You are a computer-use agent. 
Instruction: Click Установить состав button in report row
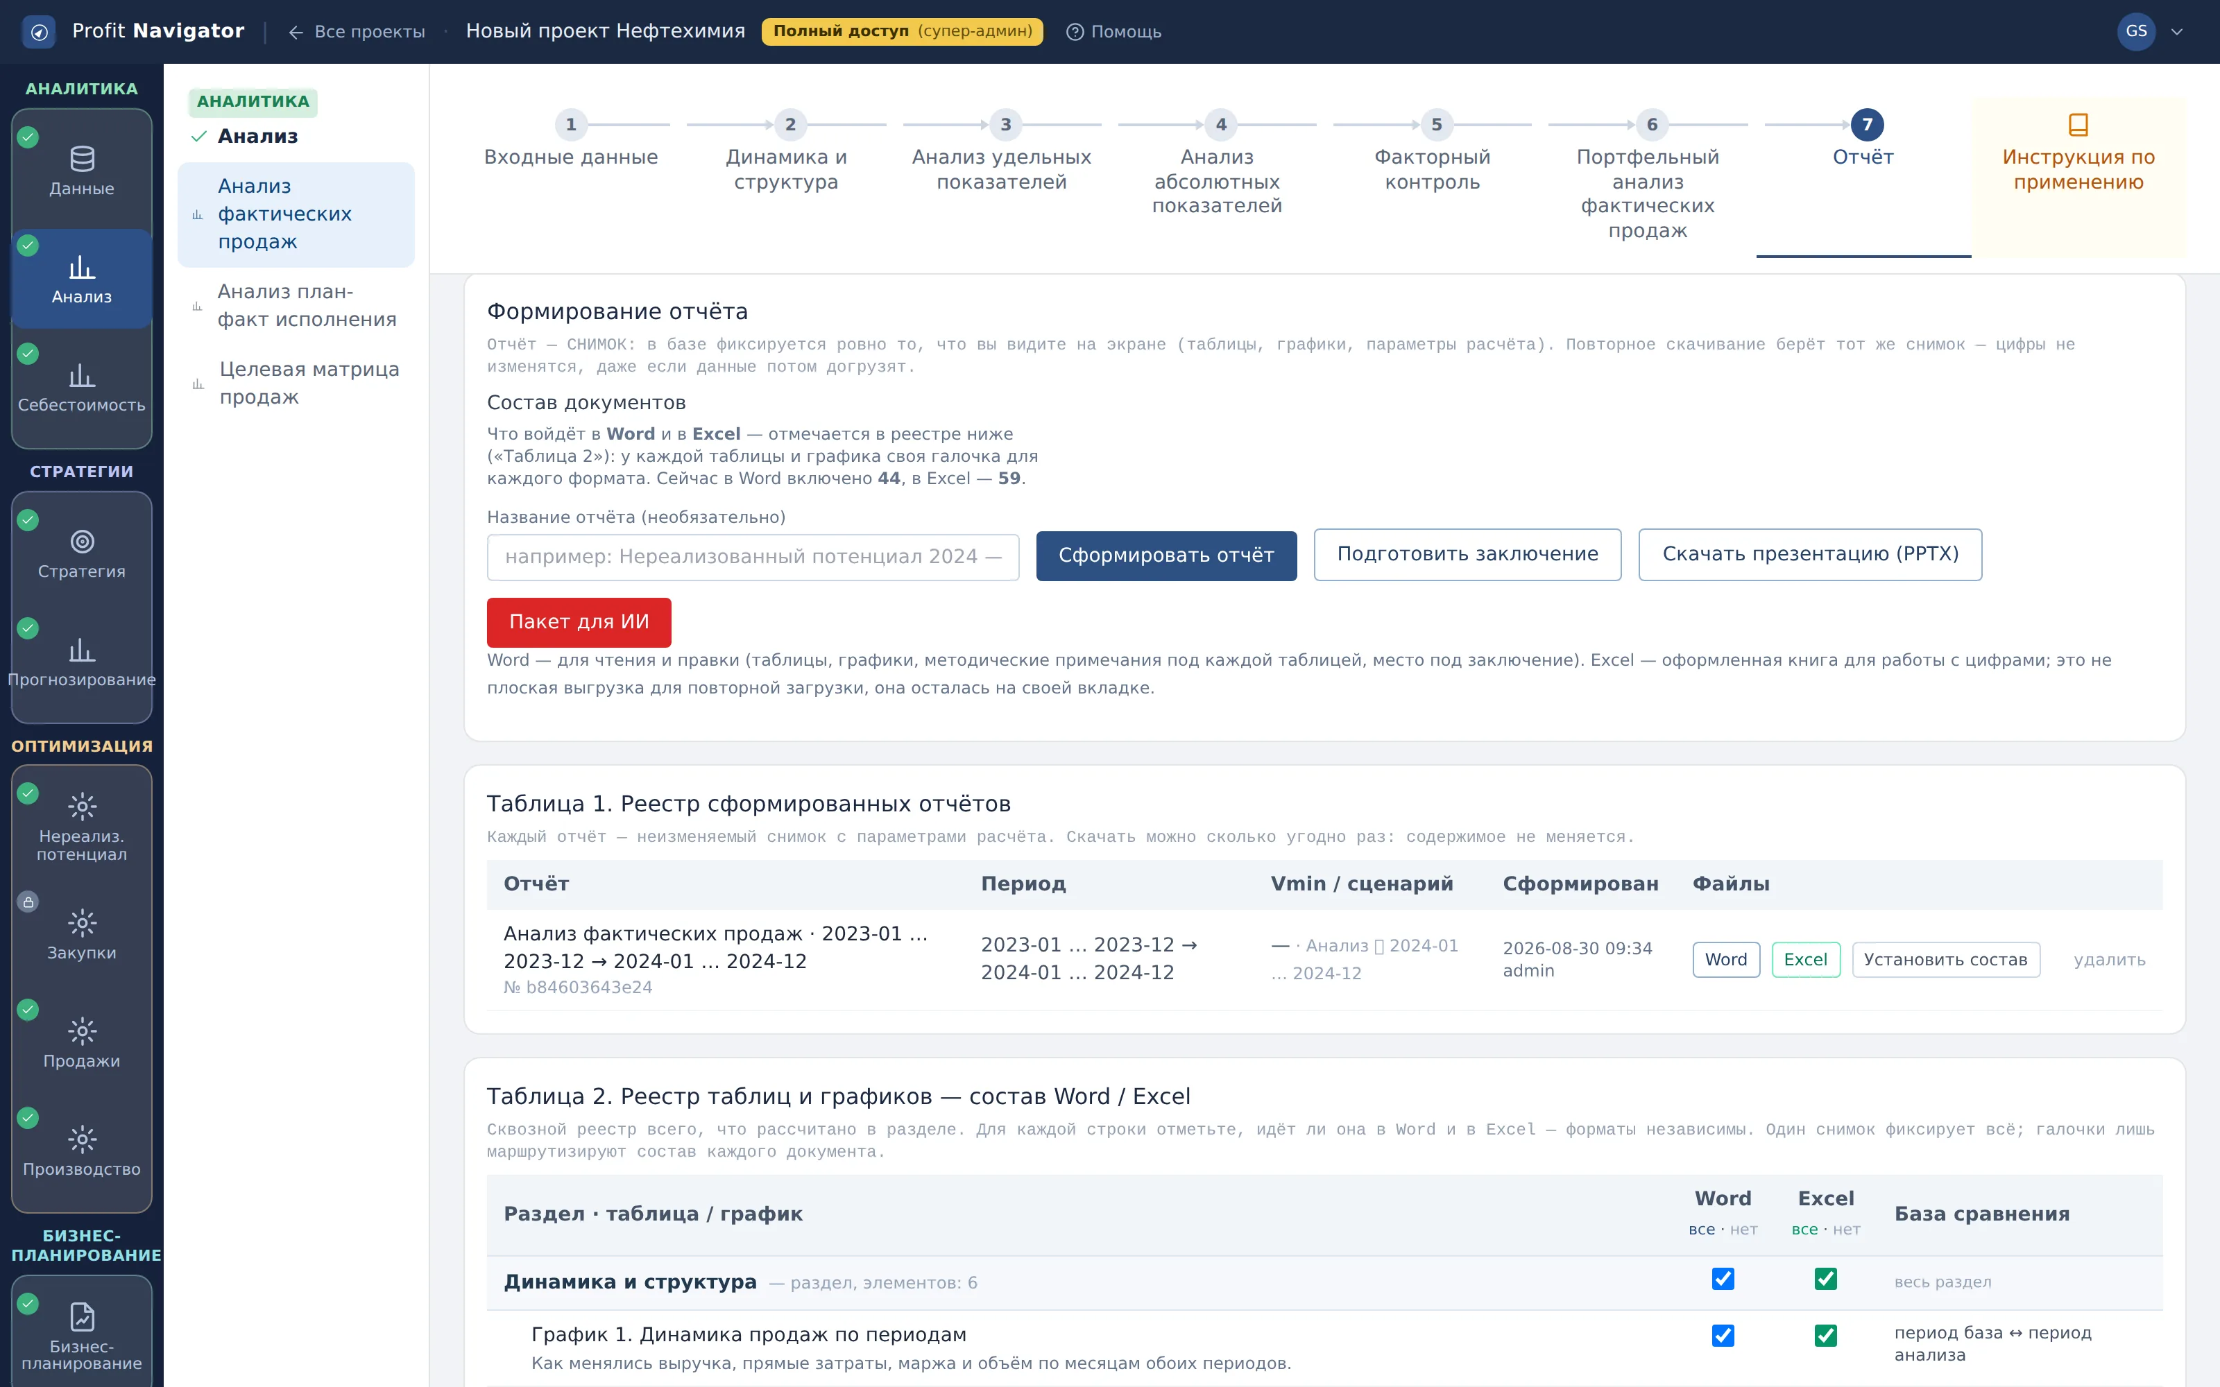click(1946, 960)
